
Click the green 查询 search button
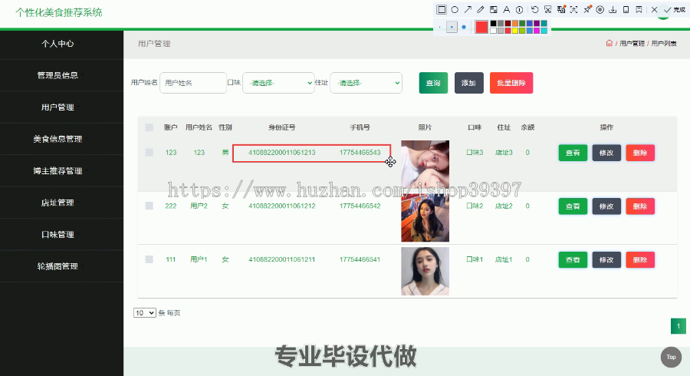point(433,83)
